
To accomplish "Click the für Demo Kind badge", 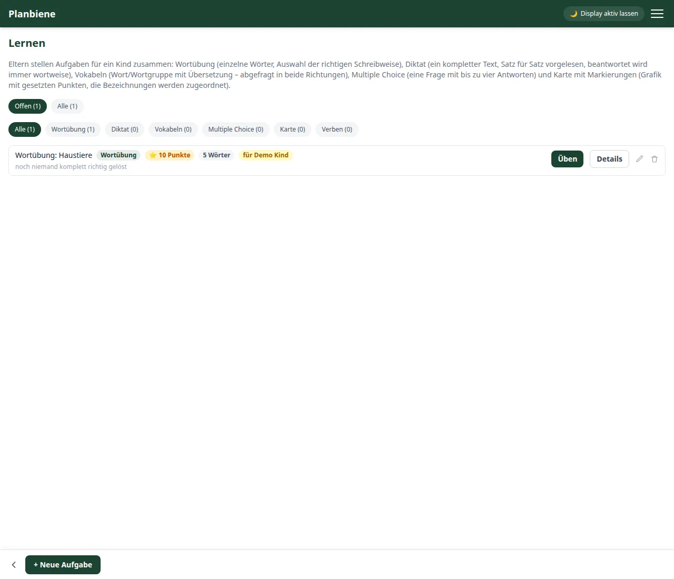I will click(x=266, y=155).
